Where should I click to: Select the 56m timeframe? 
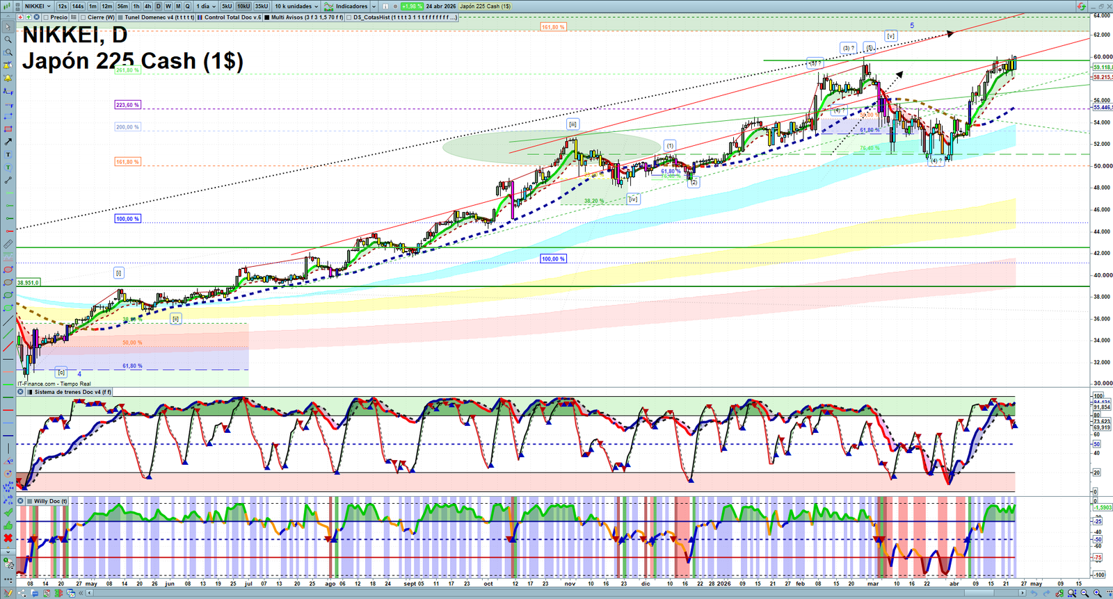coord(122,6)
